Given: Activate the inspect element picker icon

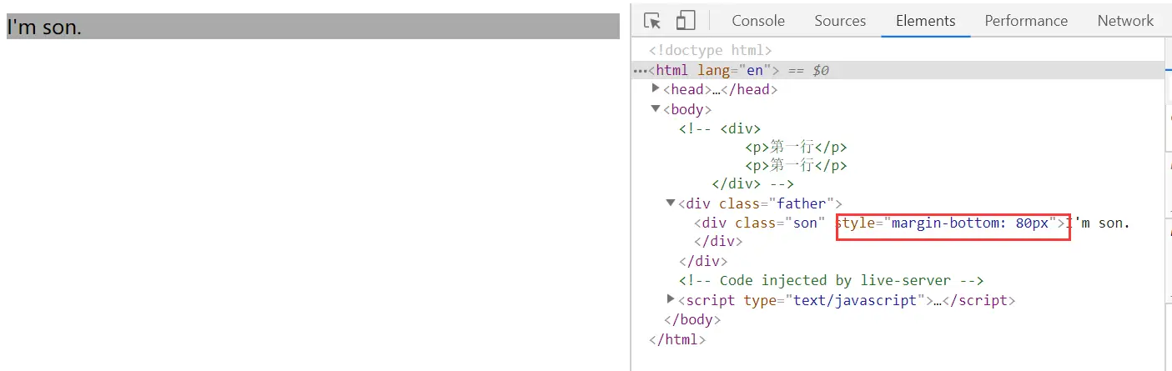Looking at the screenshot, I should pyautogui.click(x=653, y=21).
